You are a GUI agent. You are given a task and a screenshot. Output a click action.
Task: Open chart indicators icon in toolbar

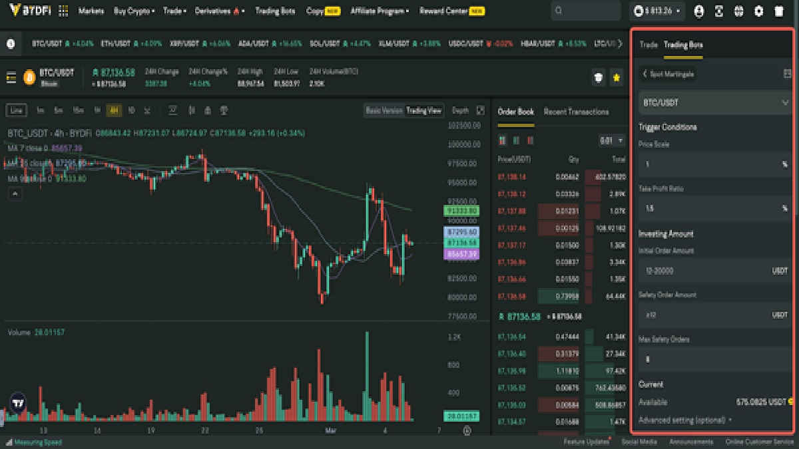(172, 110)
